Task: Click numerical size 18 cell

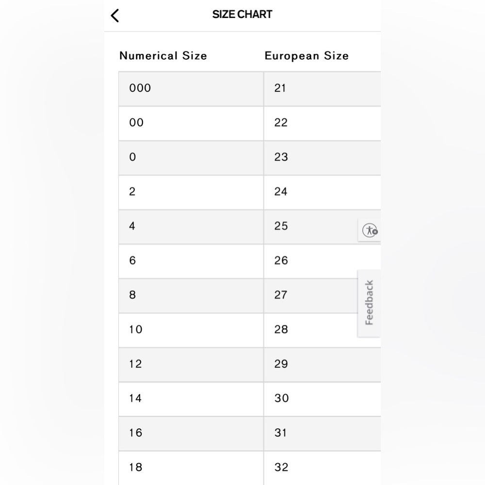Action: click(x=191, y=468)
